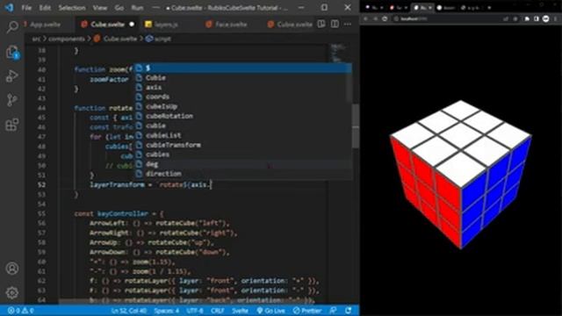
Task: Open the browser extensions puzzle icon
Action: coord(527,18)
